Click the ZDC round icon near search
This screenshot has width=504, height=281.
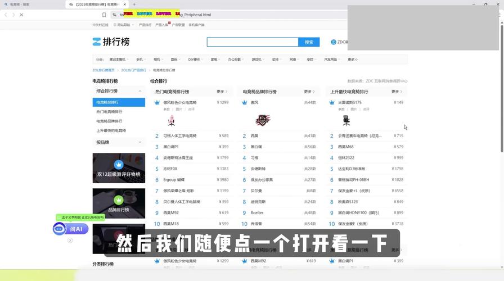click(334, 42)
